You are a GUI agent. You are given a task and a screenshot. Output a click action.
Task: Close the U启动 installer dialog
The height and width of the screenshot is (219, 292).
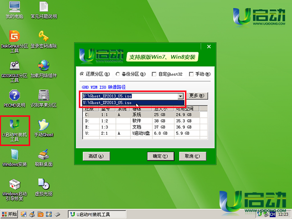click(209, 47)
